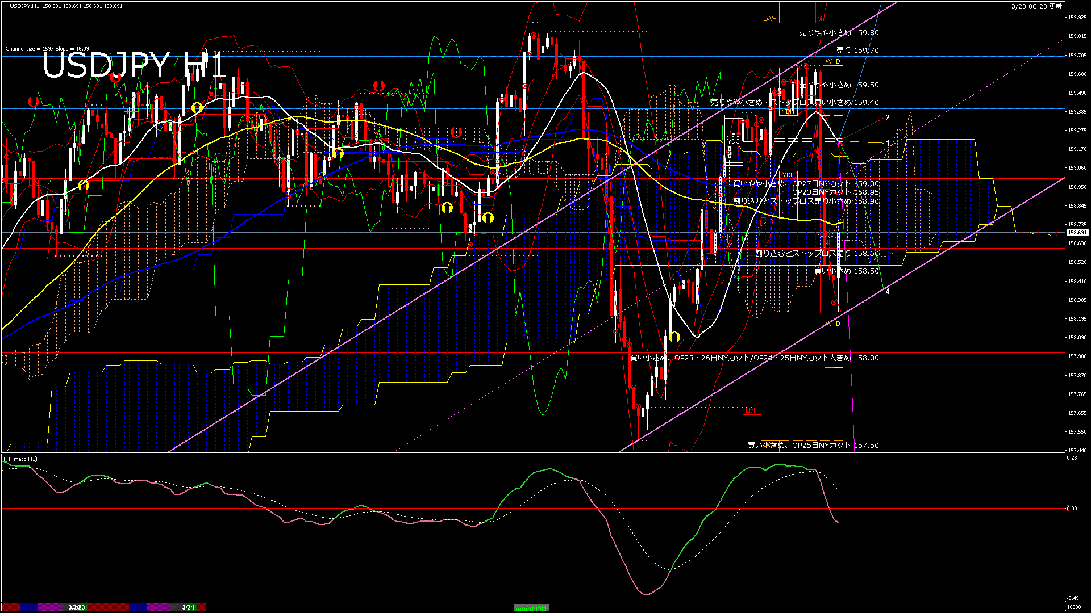This screenshot has width=1091, height=613.
Task: Select the H1 macd (12) indicator label
Action: [x=19, y=458]
